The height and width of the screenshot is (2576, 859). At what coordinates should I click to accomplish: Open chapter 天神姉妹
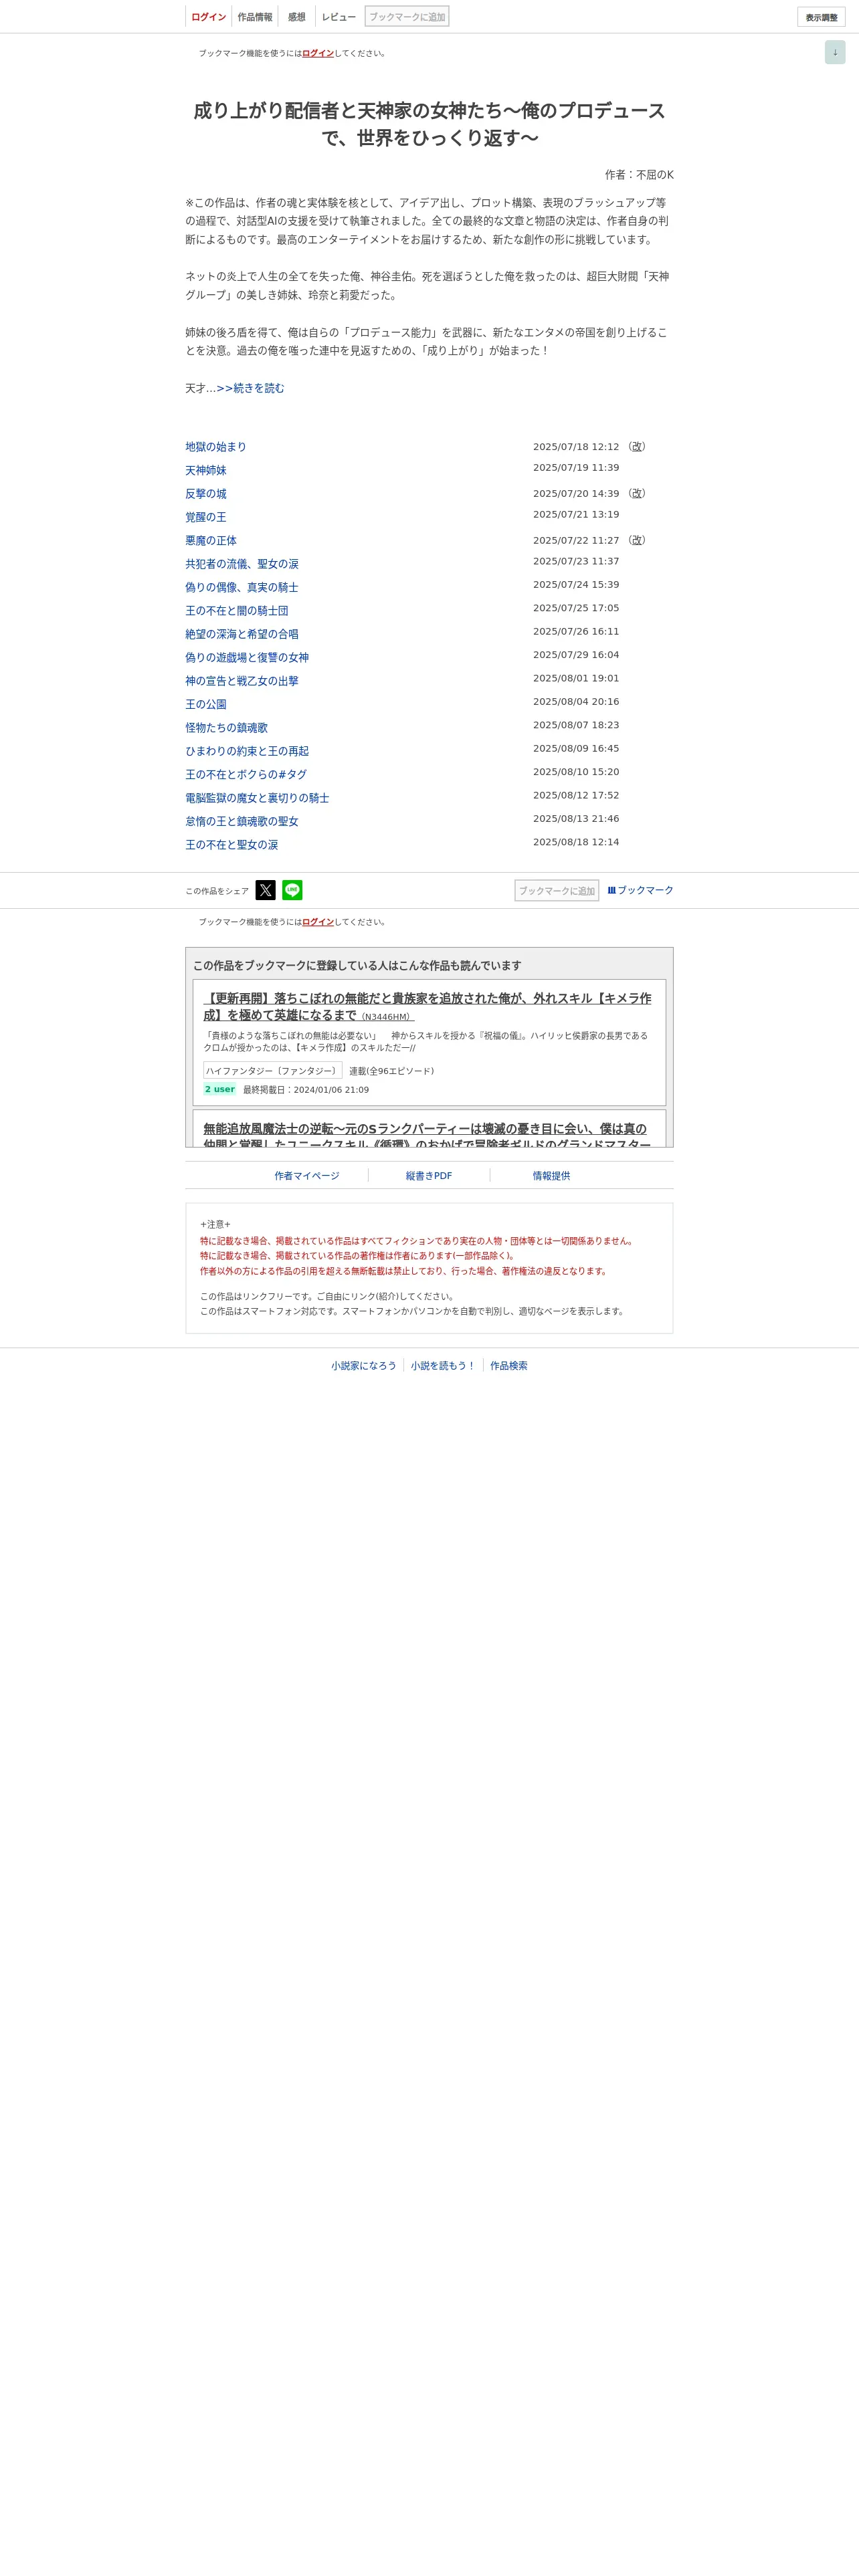point(206,470)
